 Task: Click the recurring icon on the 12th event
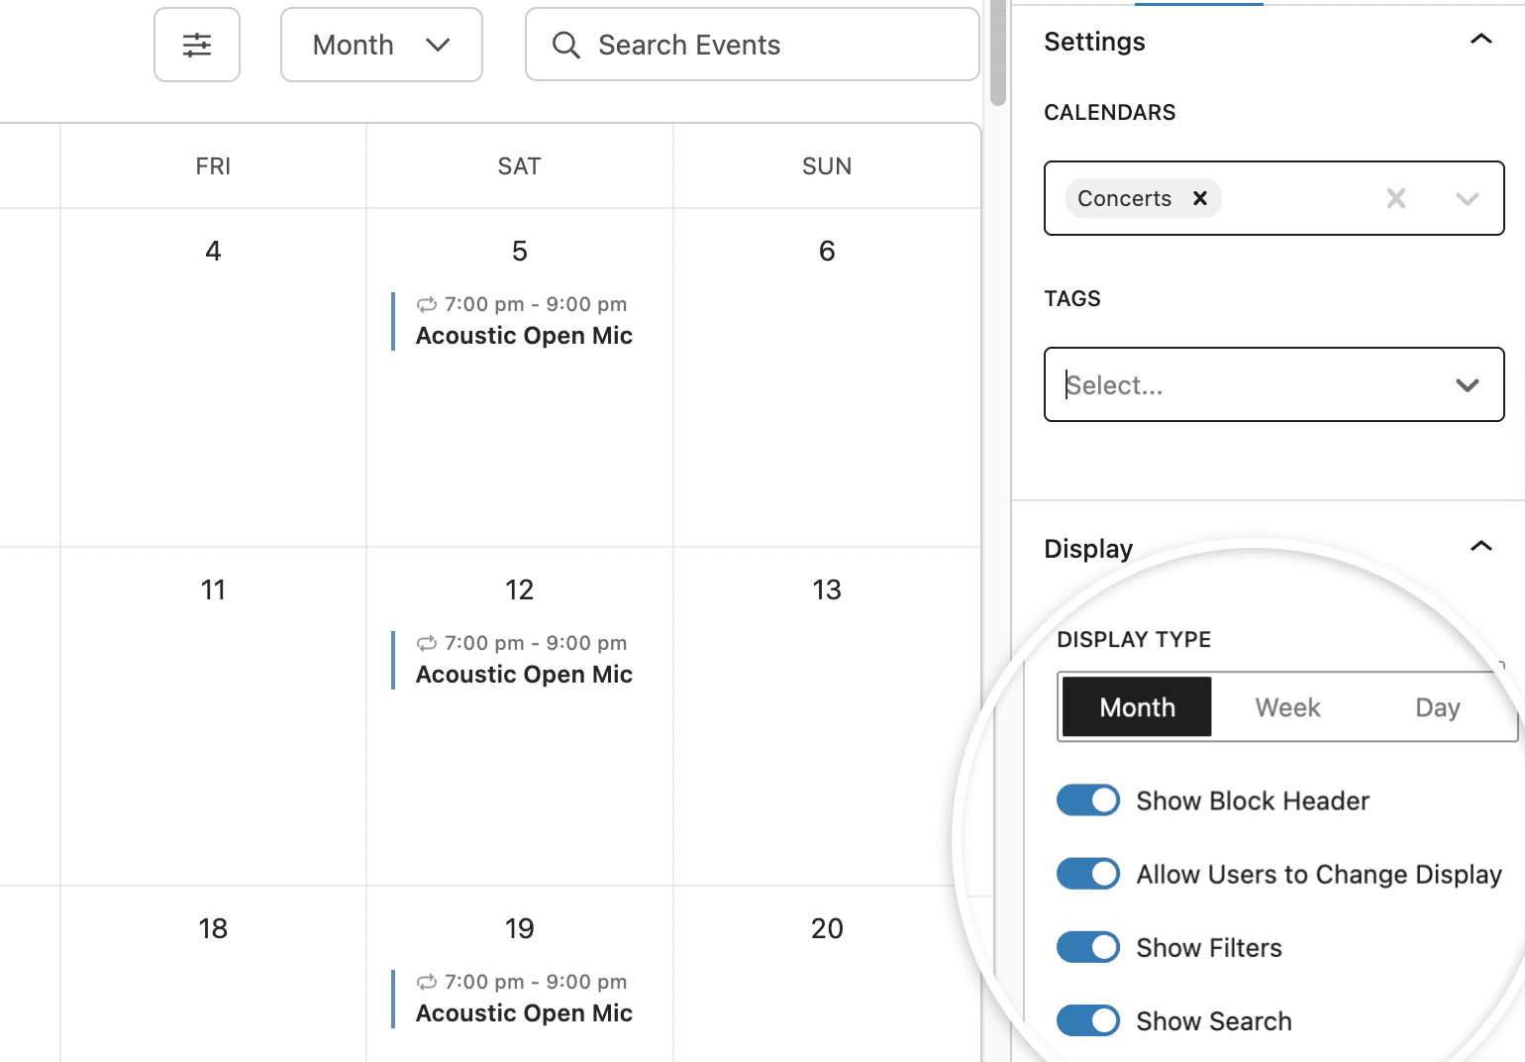click(x=427, y=643)
